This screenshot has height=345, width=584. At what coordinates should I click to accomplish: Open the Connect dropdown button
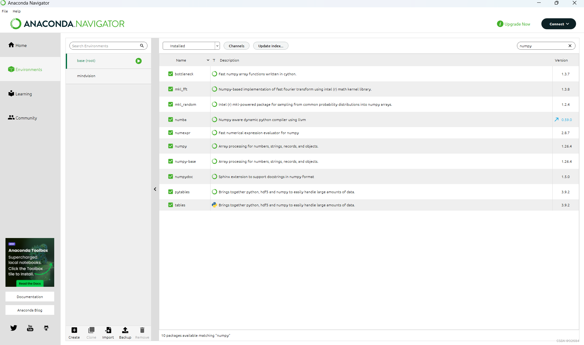click(558, 24)
